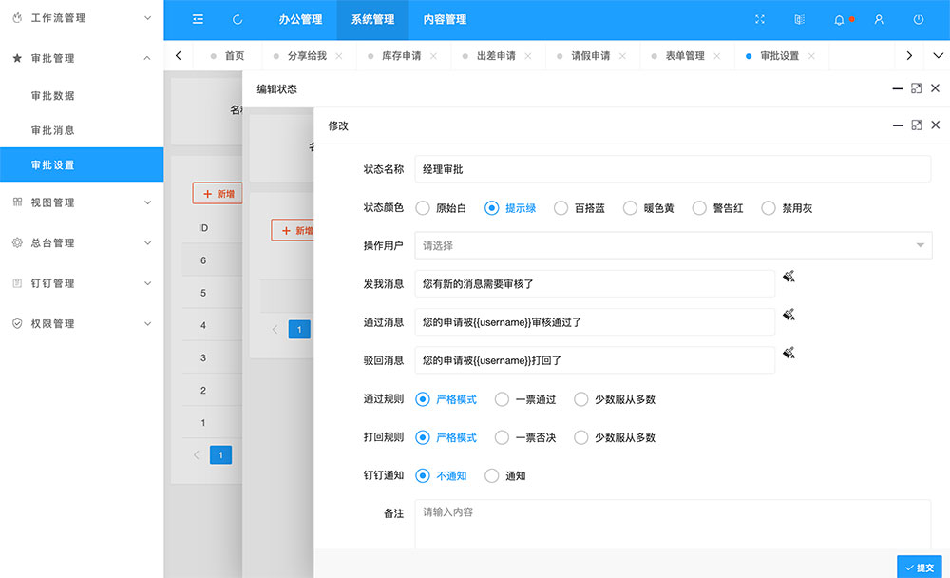Click the 状态名称 input field
Image resolution: width=950 pixels, height=578 pixels.
(x=673, y=169)
